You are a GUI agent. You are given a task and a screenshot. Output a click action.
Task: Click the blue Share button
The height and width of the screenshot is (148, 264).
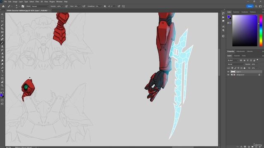[x=250, y=7]
